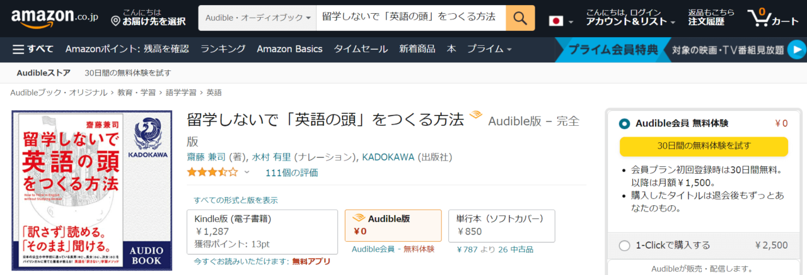Viewport: 807px width, 275px height.
Task: Click the star rating icons
Action: 212,172
